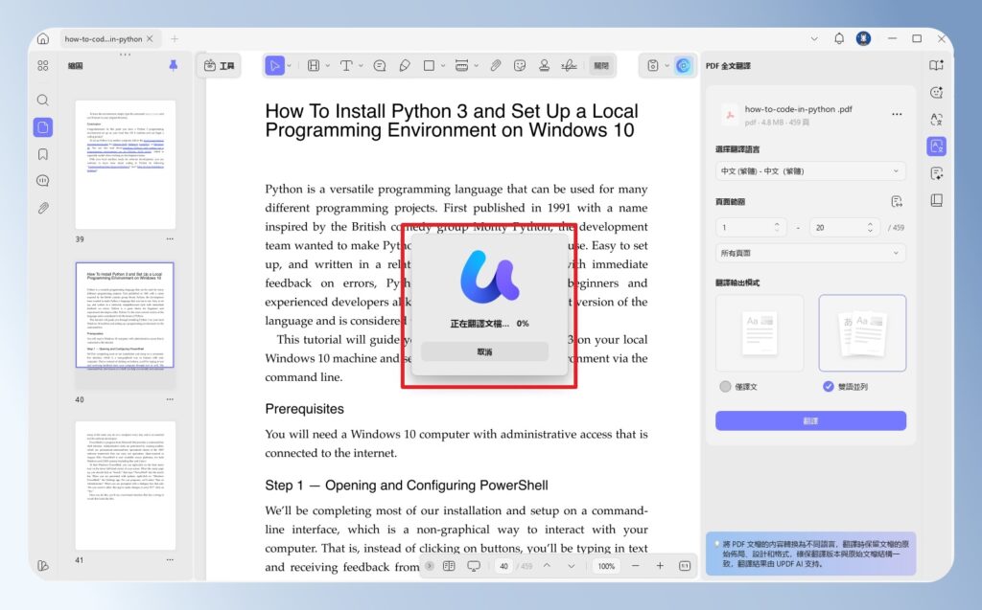Screen dimensions: 982x610
Task: Open the translation language dropdown
Action: tap(810, 170)
